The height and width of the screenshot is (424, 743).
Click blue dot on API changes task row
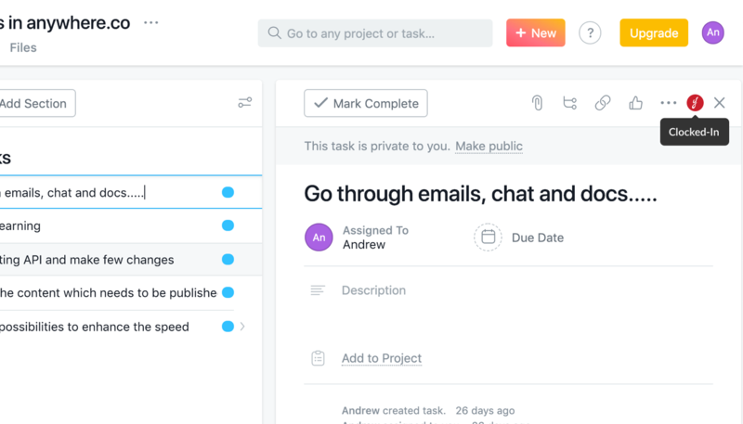click(228, 260)
